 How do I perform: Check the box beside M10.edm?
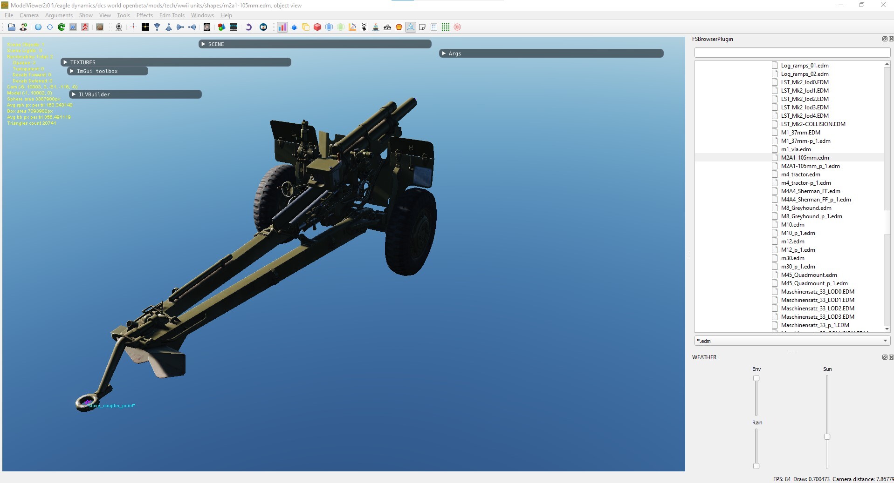[775, 224]
